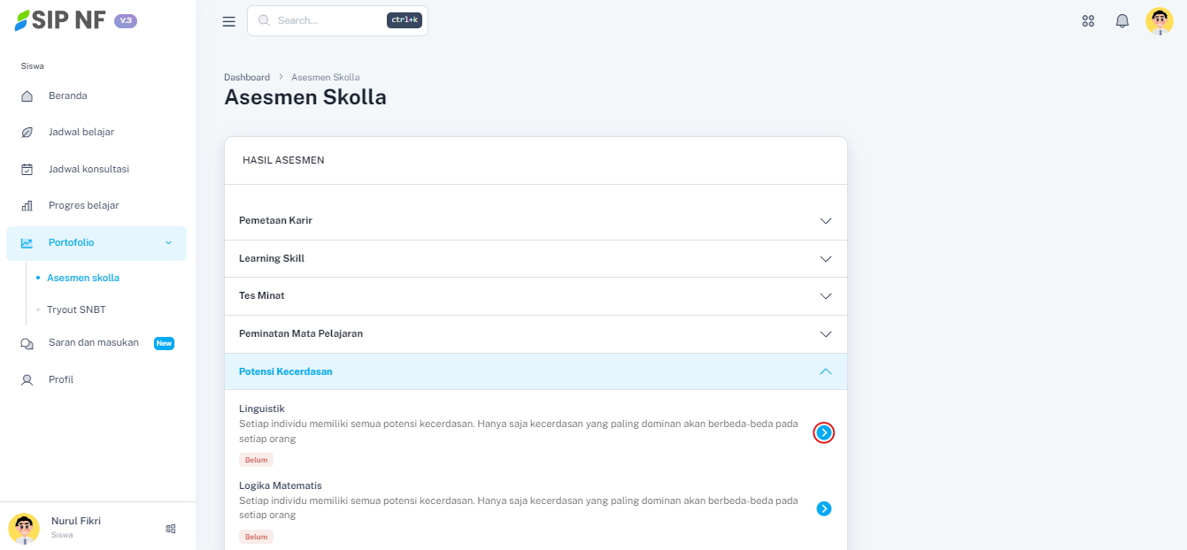
Task: Click the user avatar in top bar
Action: tap(1159, 21)
